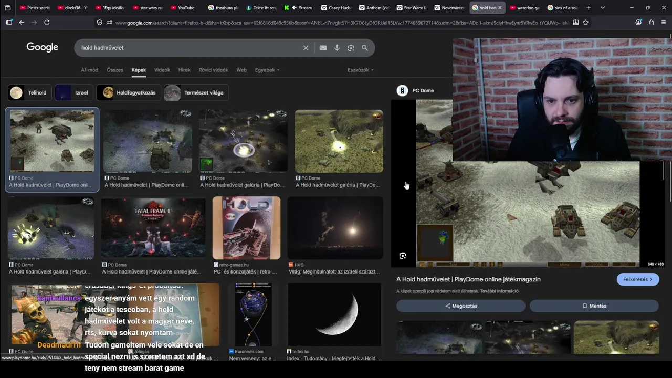Open the HVG night sky image result

[335, 228]
